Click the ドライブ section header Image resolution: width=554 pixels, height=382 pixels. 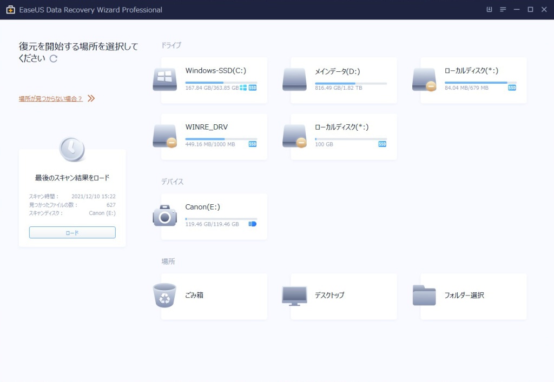click(171, 45)
